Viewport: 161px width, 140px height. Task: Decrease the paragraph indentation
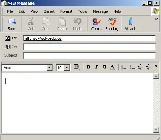pyautogui.click(x=141, y=67)
